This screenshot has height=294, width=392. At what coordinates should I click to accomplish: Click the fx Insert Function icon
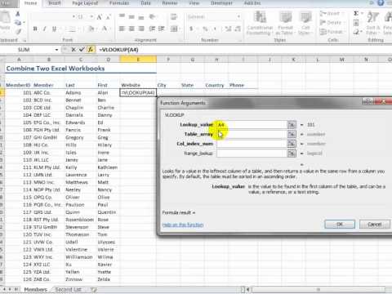click(91, 50)
